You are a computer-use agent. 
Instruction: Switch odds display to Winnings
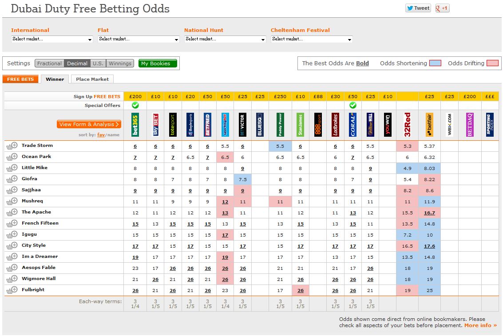tap(120, 63)
